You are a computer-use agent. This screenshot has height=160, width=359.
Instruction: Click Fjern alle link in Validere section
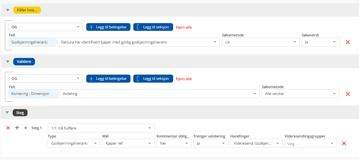pyautogui.click(x=184, y=79)
